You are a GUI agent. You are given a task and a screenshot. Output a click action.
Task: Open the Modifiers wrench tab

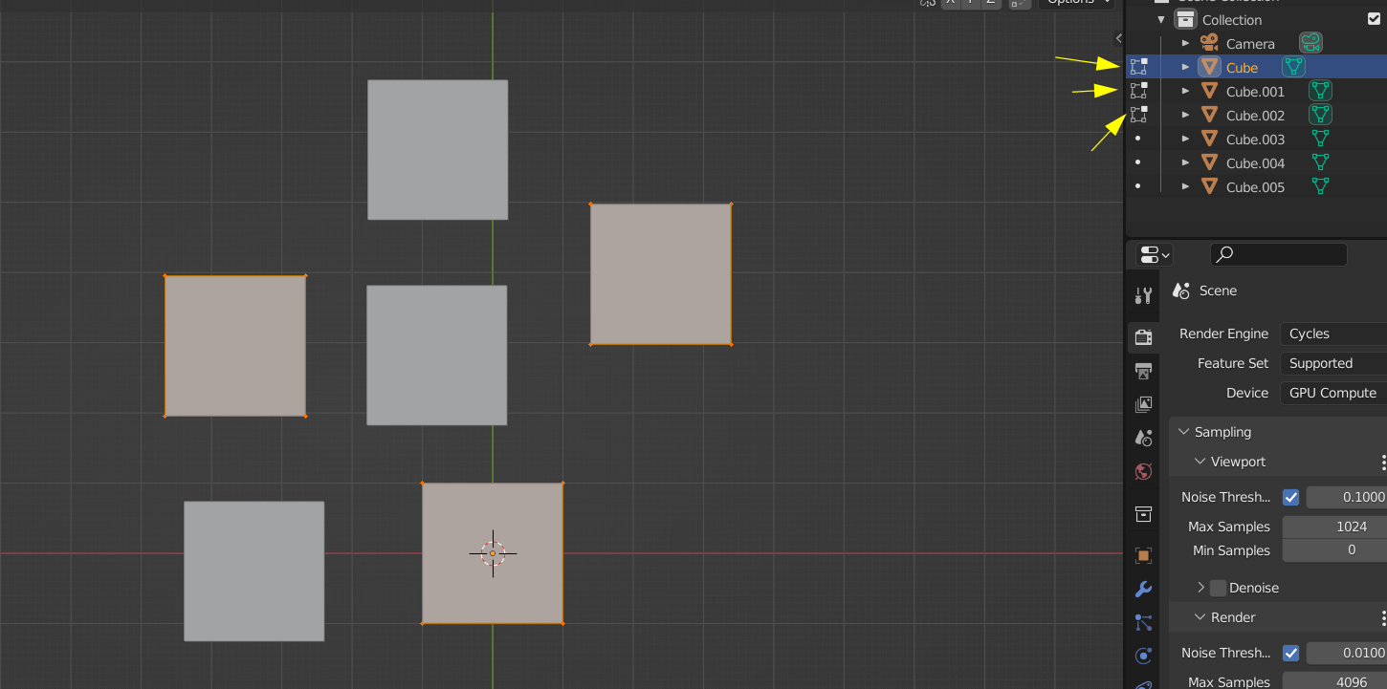click(x=1143, y=589)
